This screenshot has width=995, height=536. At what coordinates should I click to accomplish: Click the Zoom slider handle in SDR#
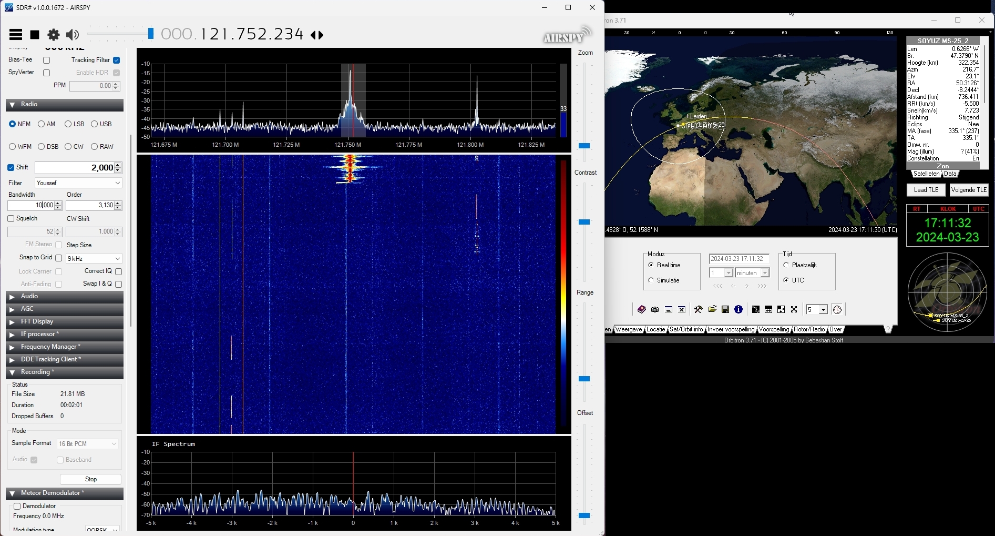(x=584, y=146)
